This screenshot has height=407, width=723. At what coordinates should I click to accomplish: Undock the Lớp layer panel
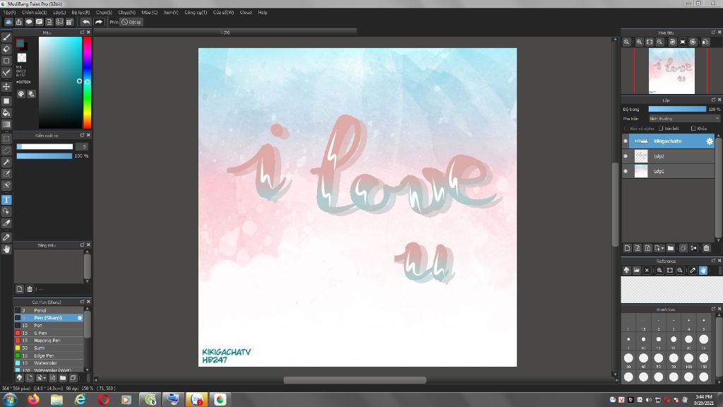713,100
